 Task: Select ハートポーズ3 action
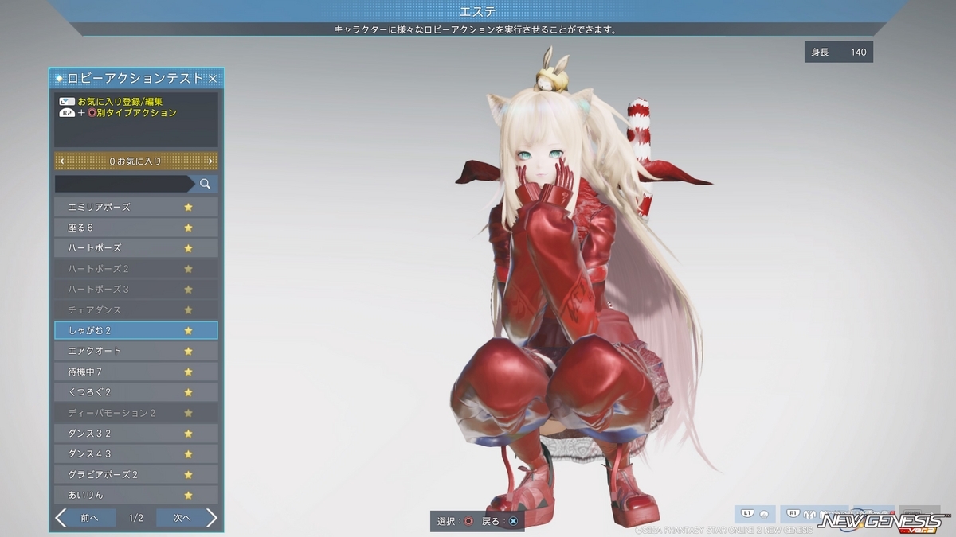(x=136, y=290)
